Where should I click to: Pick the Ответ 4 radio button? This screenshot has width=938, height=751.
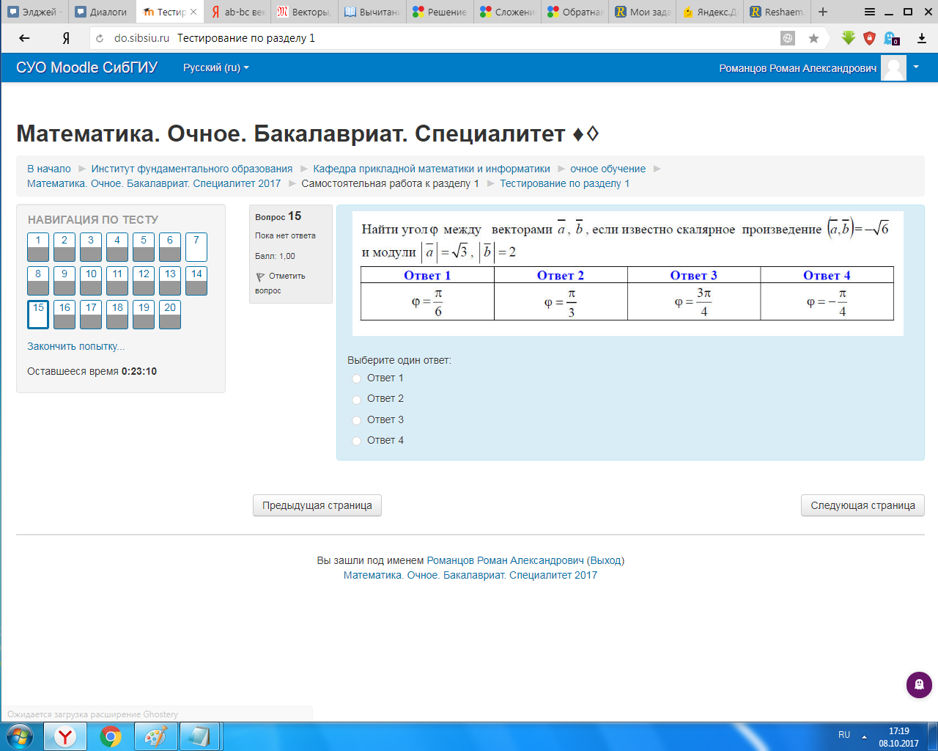(357, 441)
